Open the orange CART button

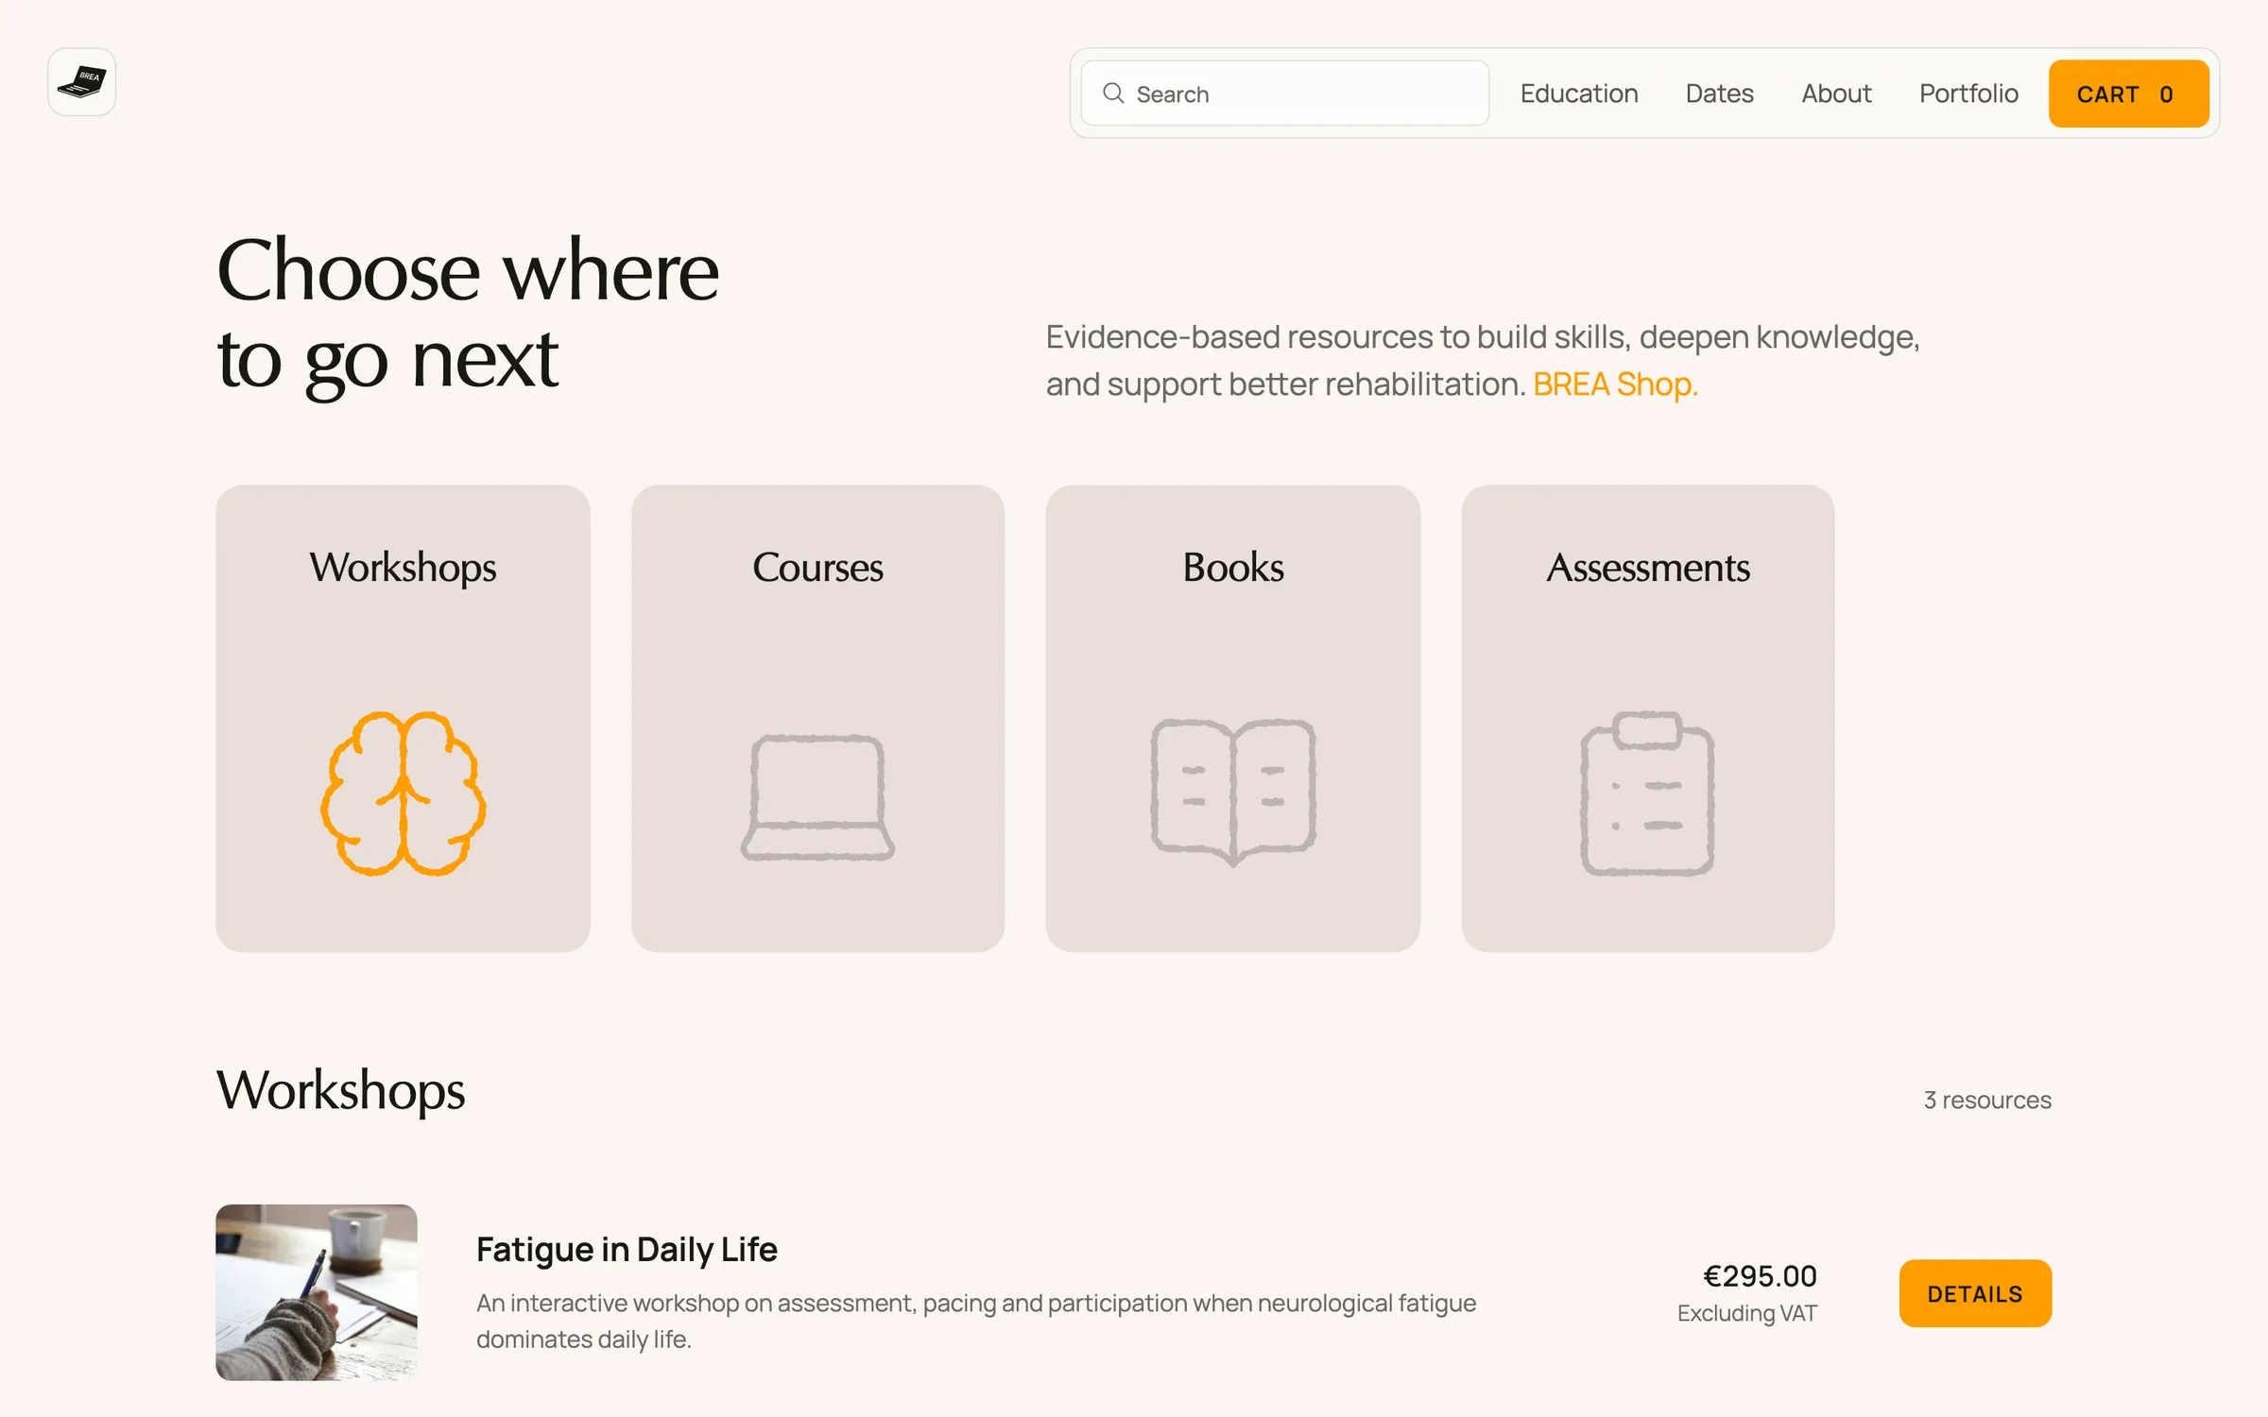2128,94
